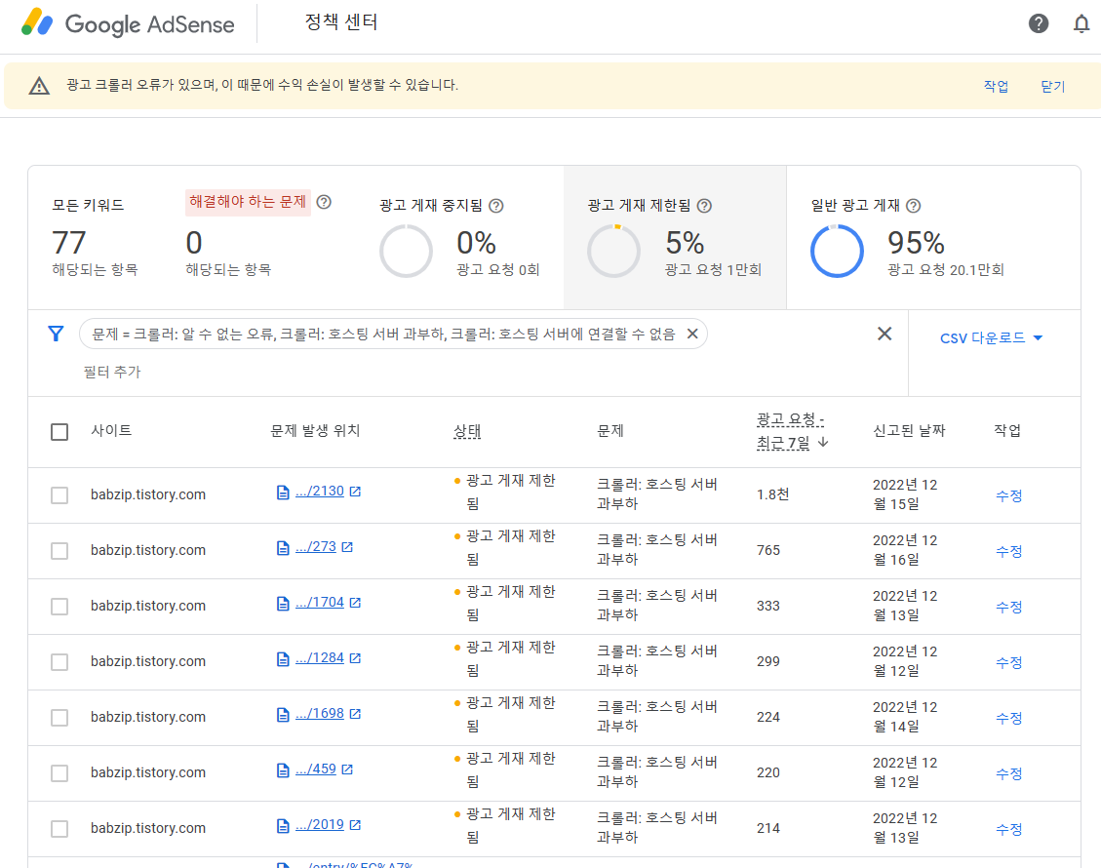Select the 모든 키워드 77 summary tab
Viewport: 1101px width, 868px height.
95,239
